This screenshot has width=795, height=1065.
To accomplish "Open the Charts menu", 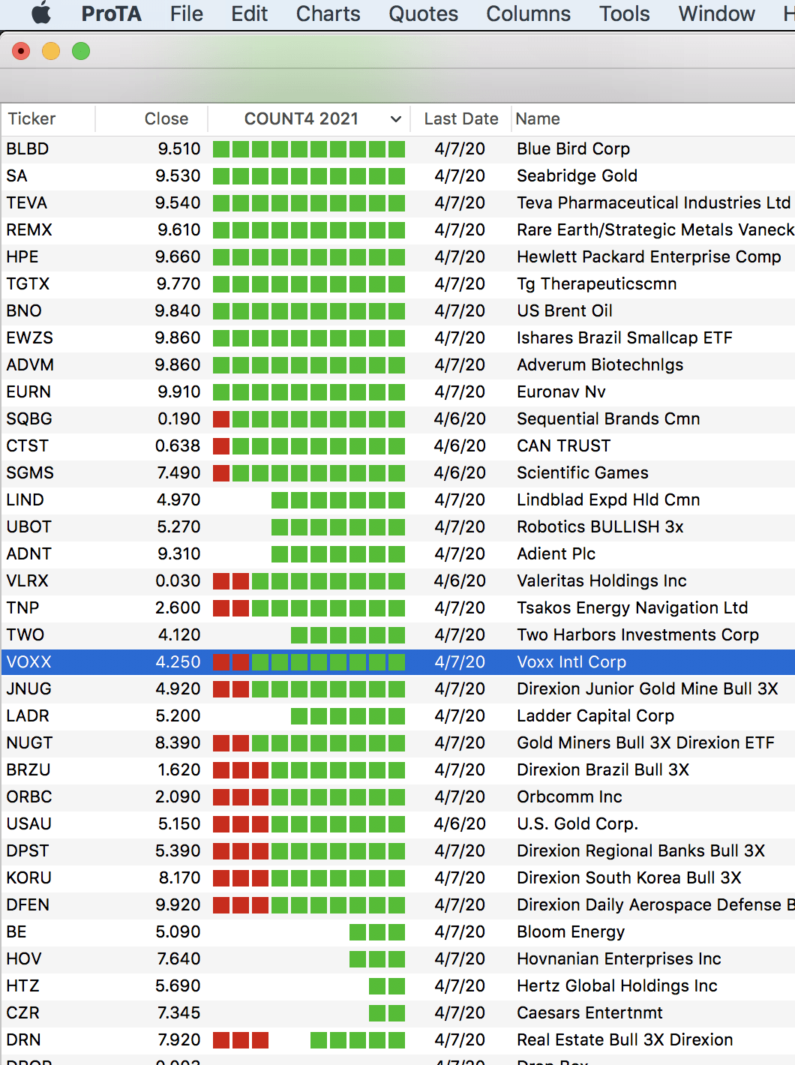I will (328, 13).
